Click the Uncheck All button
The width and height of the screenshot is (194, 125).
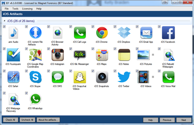point(27,120)
